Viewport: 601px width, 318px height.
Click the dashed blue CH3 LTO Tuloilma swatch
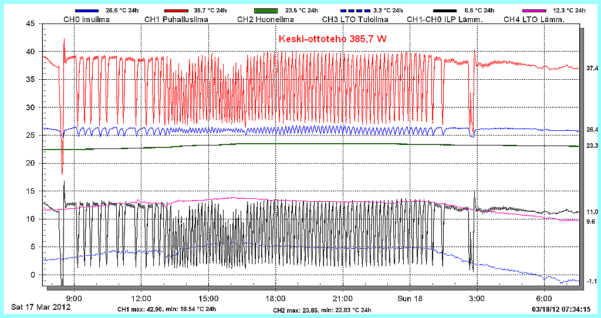coord(355,11)
